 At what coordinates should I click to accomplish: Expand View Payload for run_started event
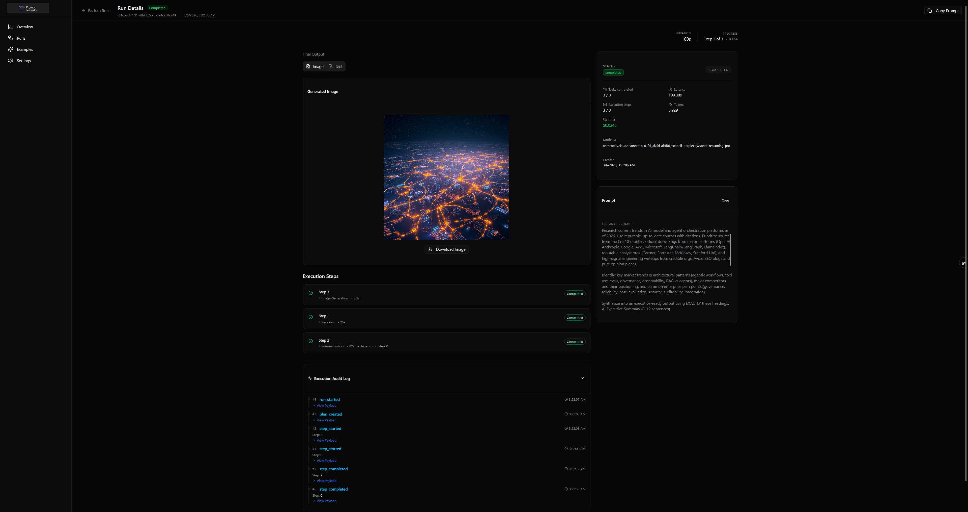coord(325,405)
